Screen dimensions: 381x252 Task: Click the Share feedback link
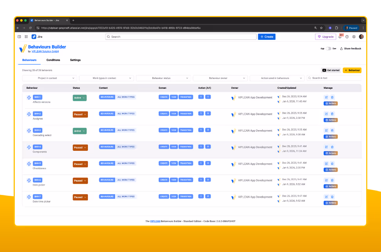[x=351, y=48]
